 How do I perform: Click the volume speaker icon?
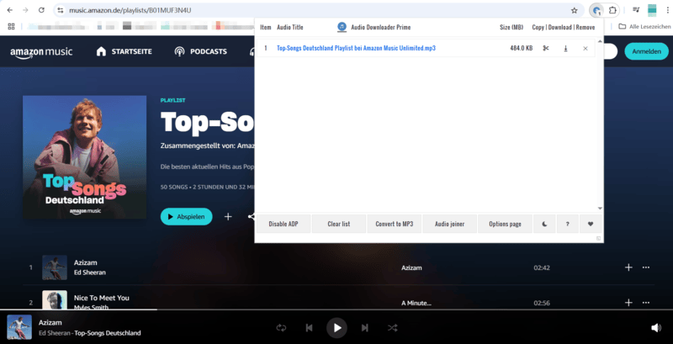pyautogui.click(x=656, y=328)
